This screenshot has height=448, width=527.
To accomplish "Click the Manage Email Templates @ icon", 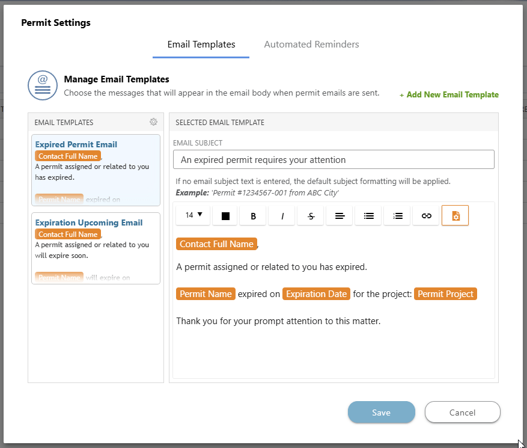I will coord(43,85).
